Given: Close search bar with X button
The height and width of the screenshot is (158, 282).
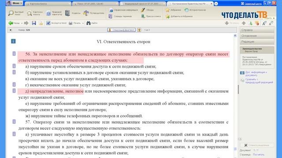Looking at the screenshot, I should (11, 30).
